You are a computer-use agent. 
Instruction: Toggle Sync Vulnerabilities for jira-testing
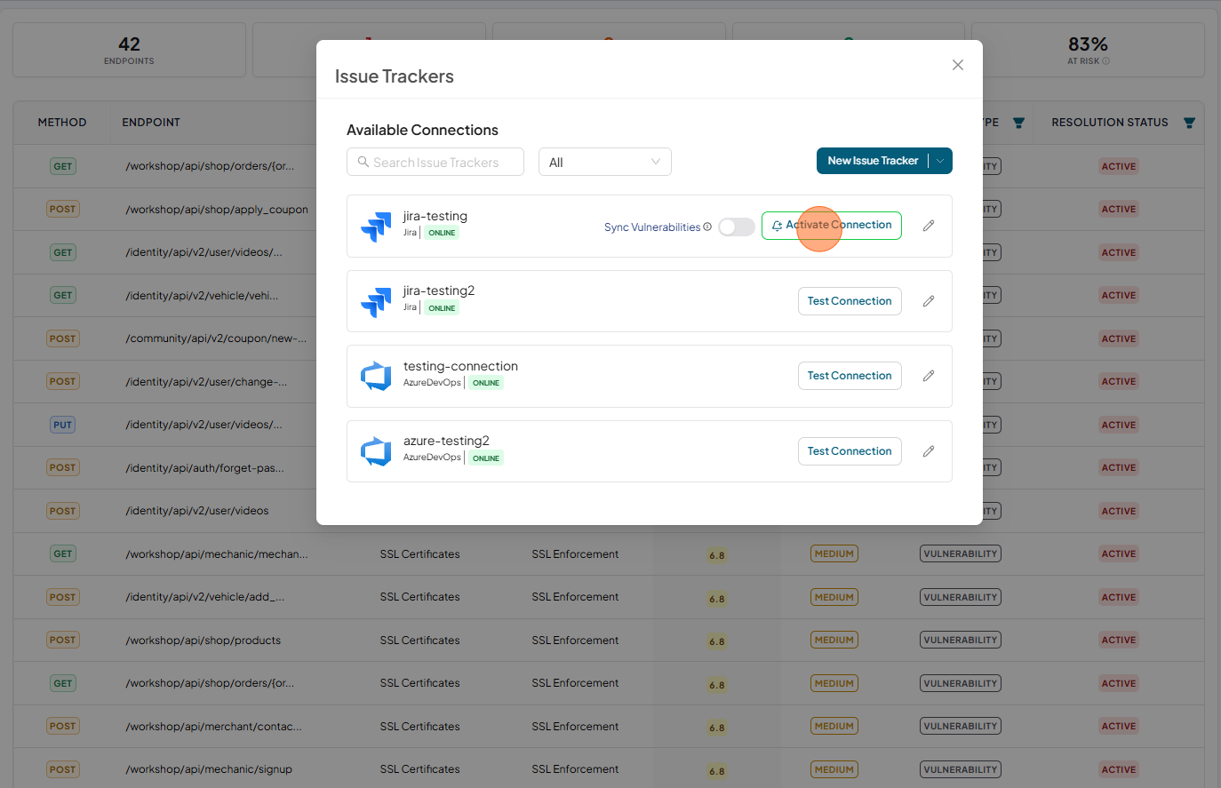737,227
